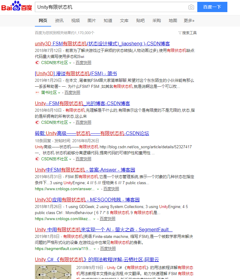
Task: Click the Baidu logo
Action: (17, 6)
